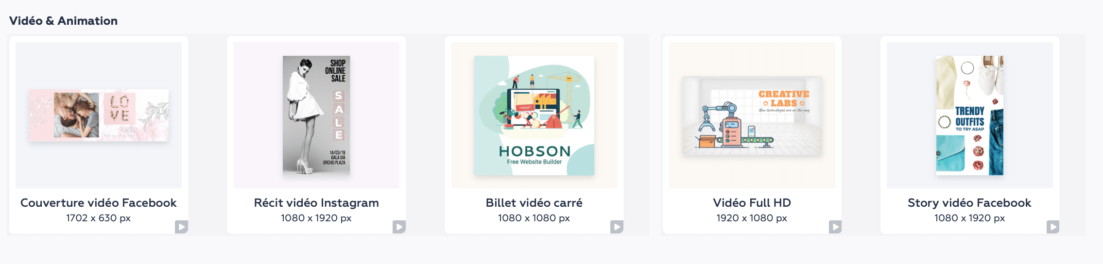
Task: Select the Vidéo Full HD title
Action: [x=752, y=203]
